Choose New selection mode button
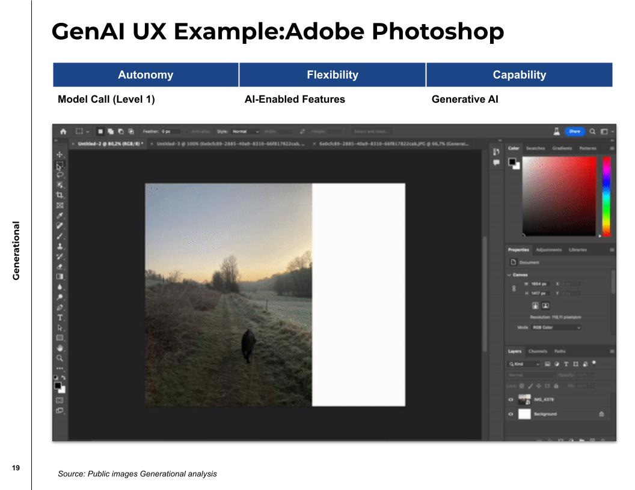635x490 pixels. pos(100,132)
